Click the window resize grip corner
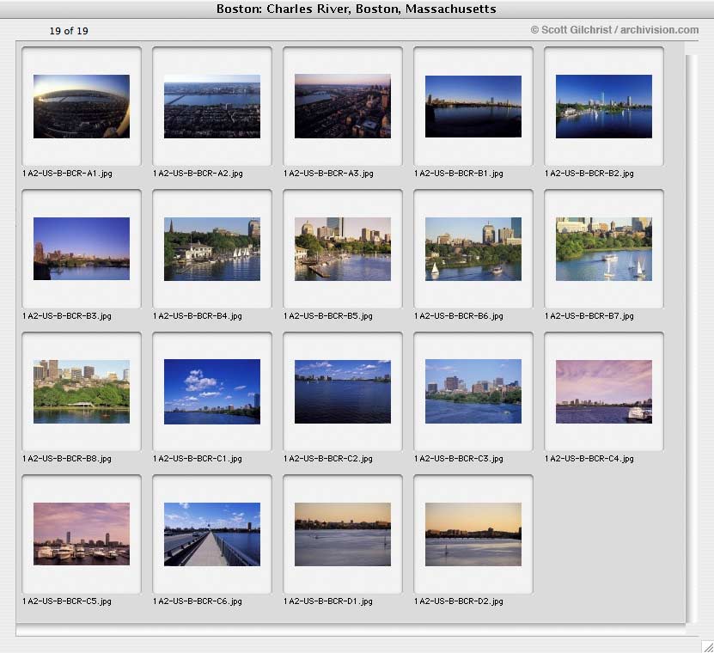714x653 pixels. point(707,646)
